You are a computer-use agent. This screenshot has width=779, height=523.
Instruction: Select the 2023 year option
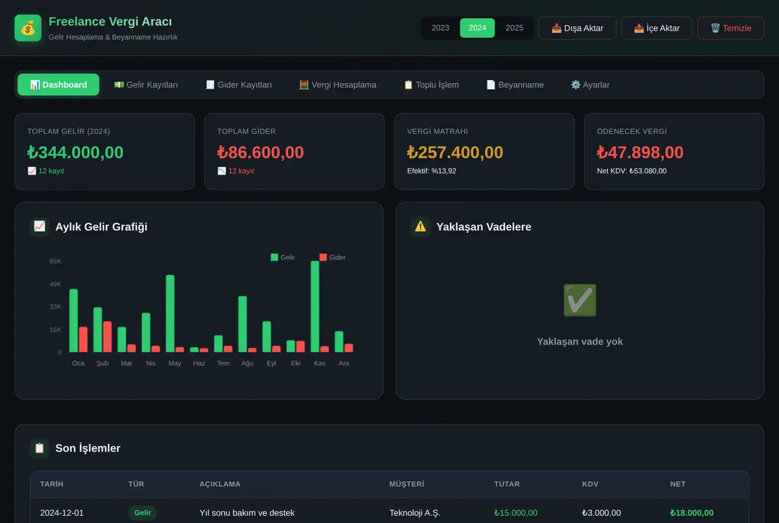pyautogui.click(x=440, y=28)
